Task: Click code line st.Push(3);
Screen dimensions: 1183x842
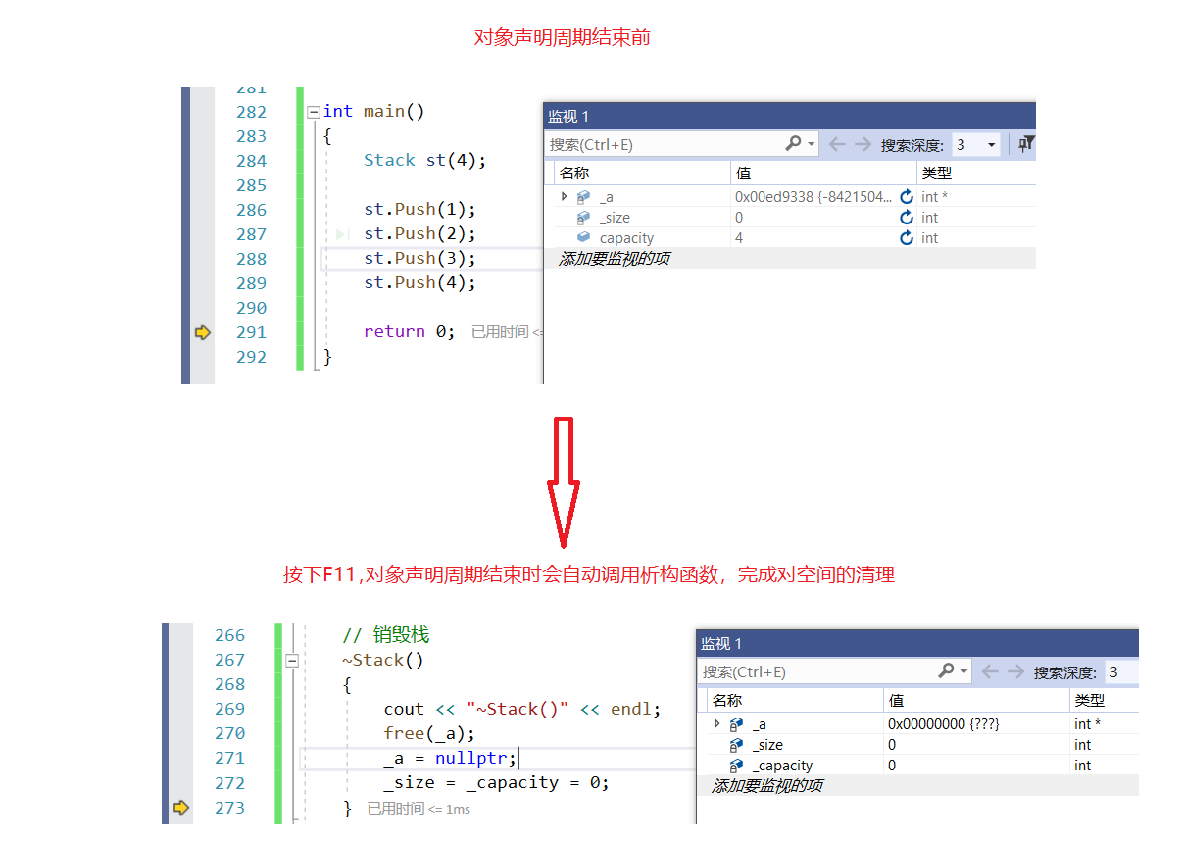Action: (419, 259)
